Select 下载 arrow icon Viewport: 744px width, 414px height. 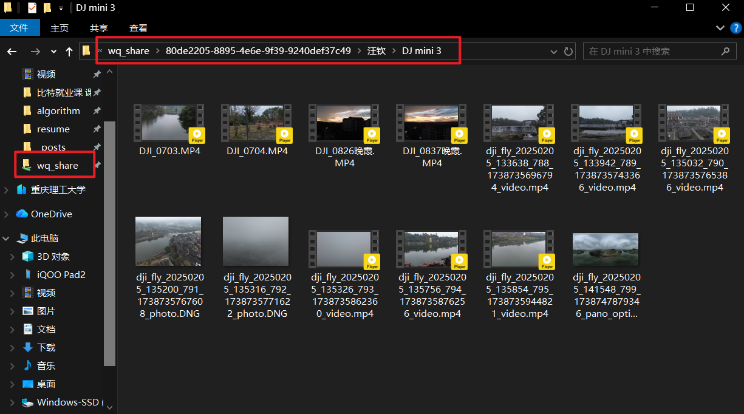point(27,347)
